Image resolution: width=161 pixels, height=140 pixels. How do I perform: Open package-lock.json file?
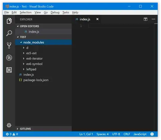tap(44, 80)
